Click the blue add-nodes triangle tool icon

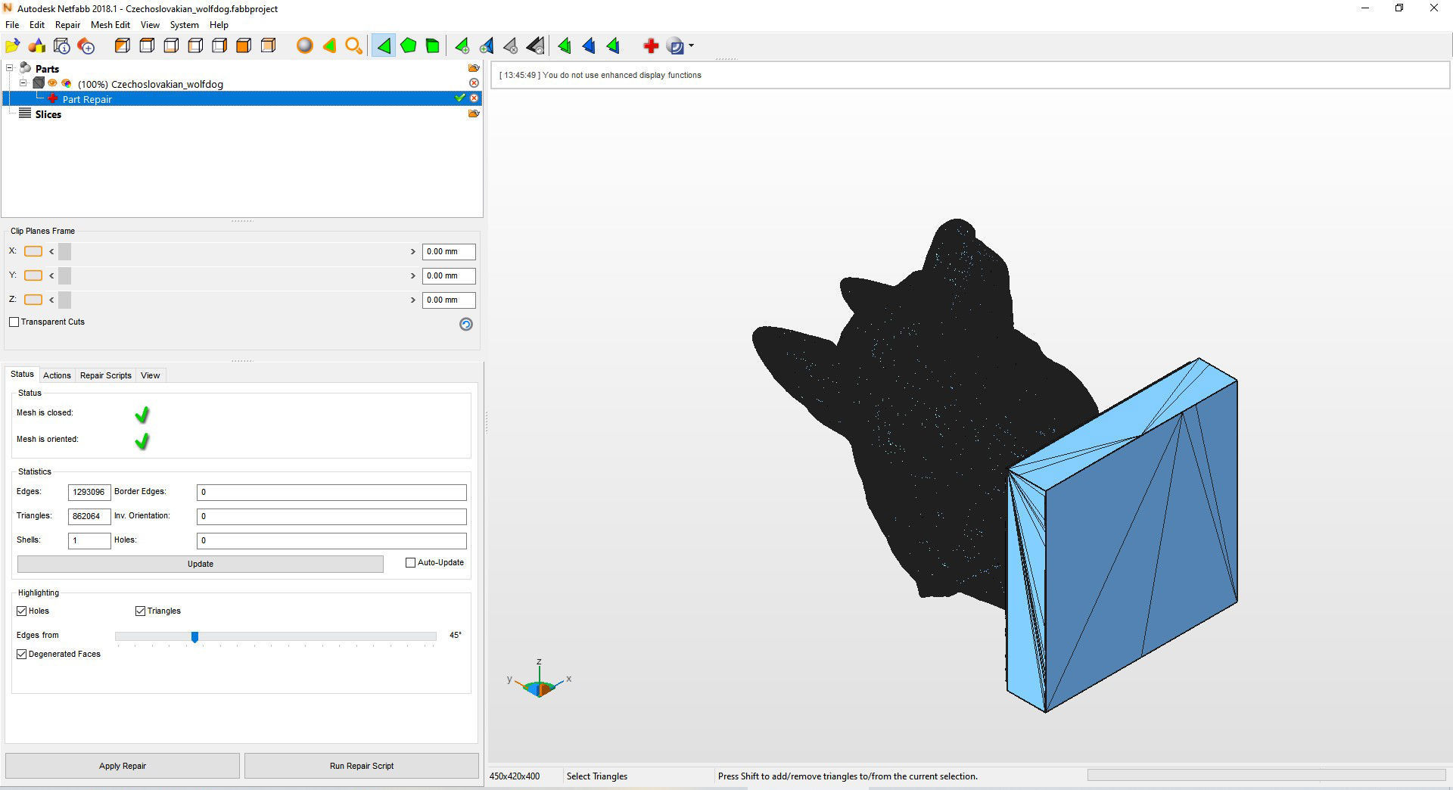point(487,46)
